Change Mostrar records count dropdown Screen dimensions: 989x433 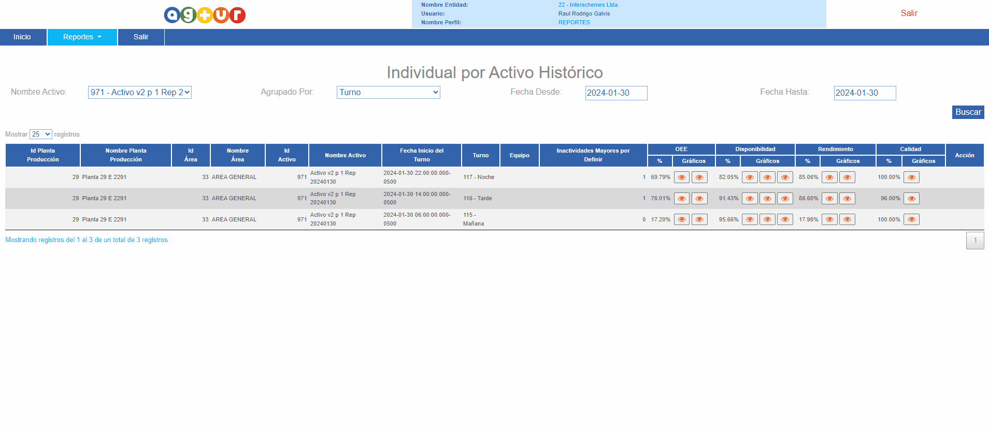click(x=40, y=135)
